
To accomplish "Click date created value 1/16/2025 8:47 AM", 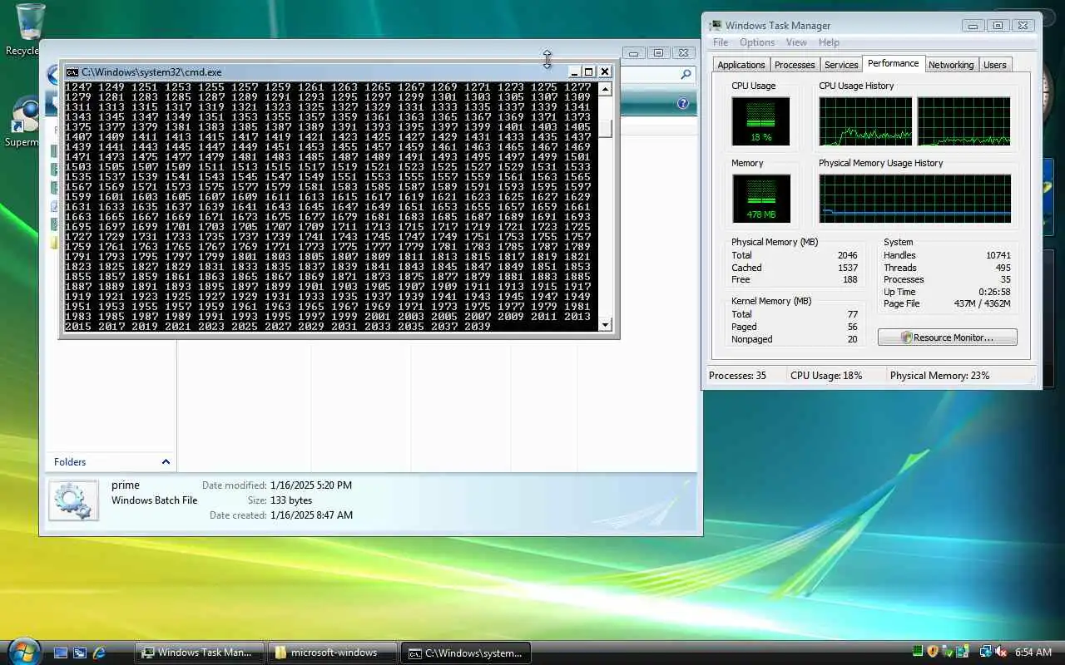I will click(311, 515).
